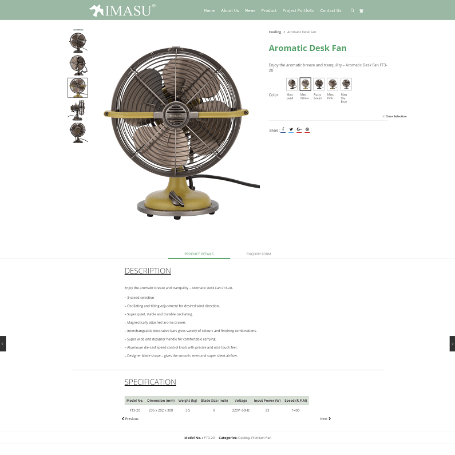Show the side-view fan thumbnail

pyautogui.click(x=78, y=110)
